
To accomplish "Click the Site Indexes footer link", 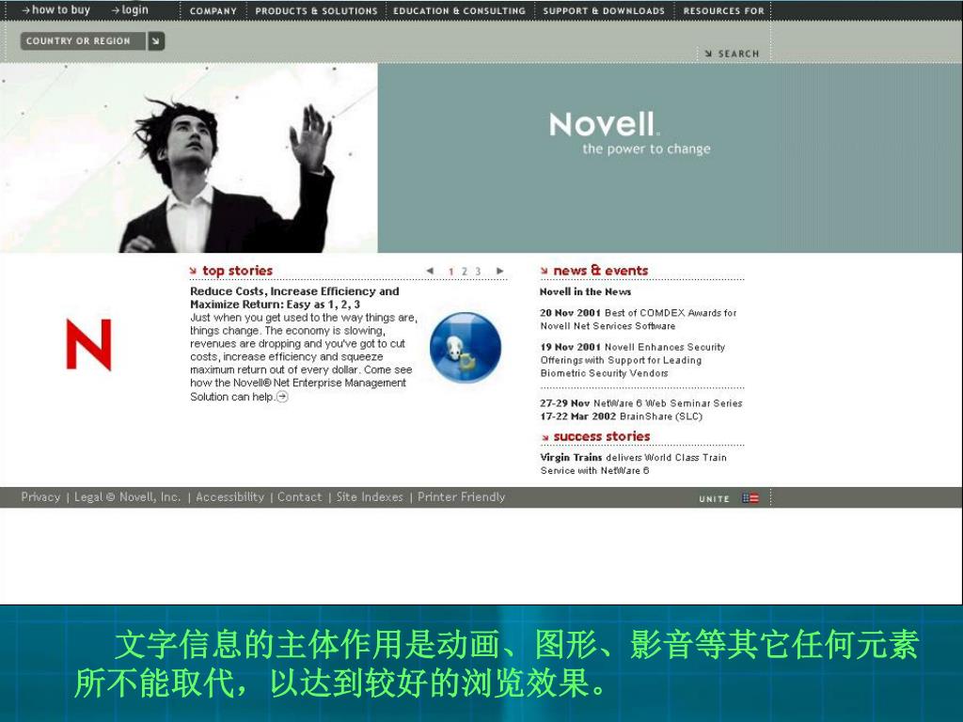I will tap(370, 497).
